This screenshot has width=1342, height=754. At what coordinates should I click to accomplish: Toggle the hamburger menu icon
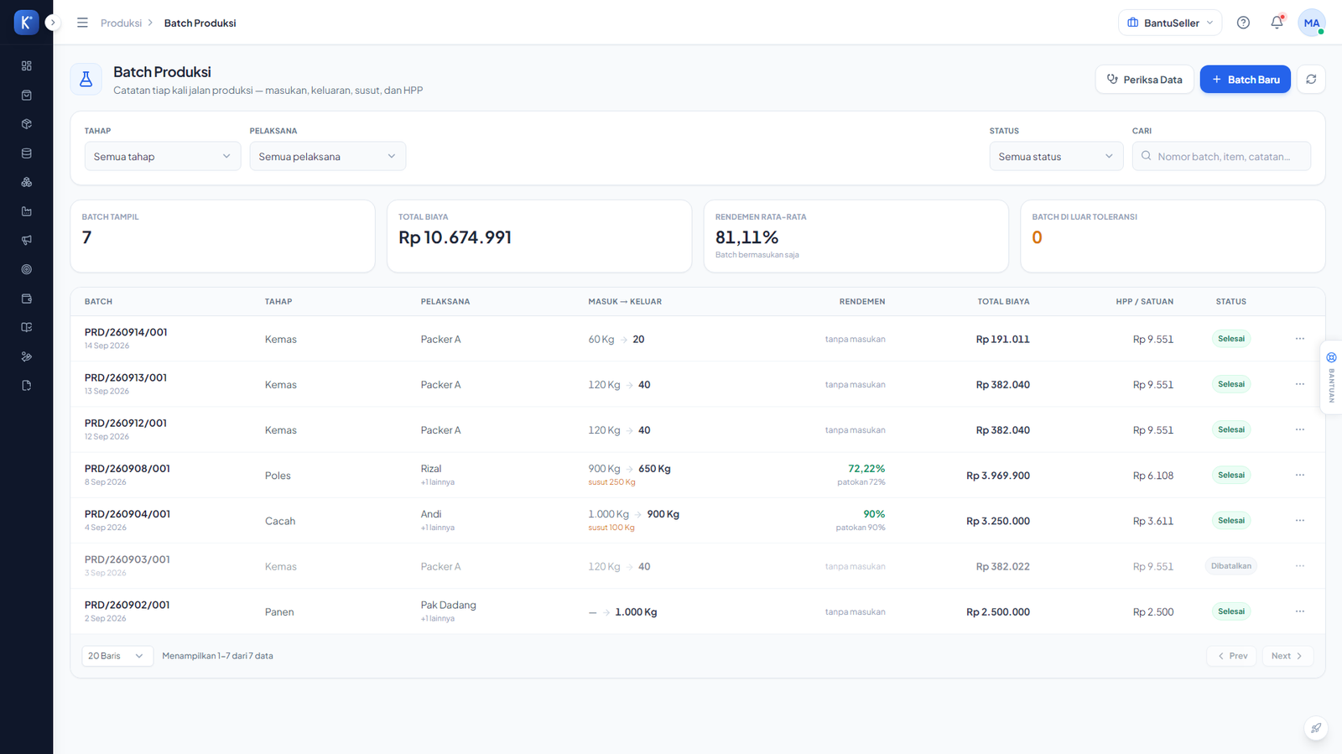(82, 23)
